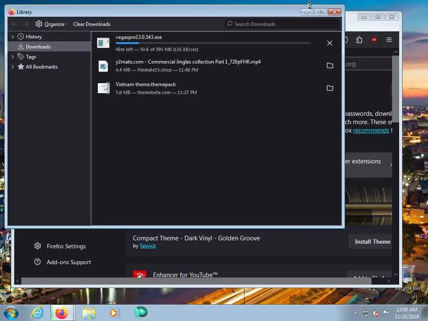Go back with the Library back arrow
428x321 pixels.
[x=15, y=24]
